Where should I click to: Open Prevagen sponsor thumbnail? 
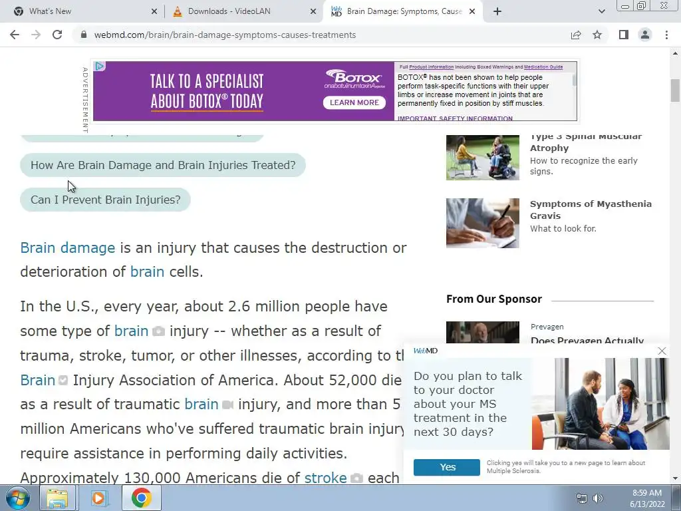(483, 333)
